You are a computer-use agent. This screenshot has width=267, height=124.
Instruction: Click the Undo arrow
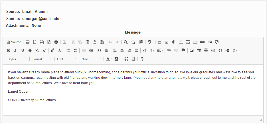pyautogui.click(x=110, y=42)
